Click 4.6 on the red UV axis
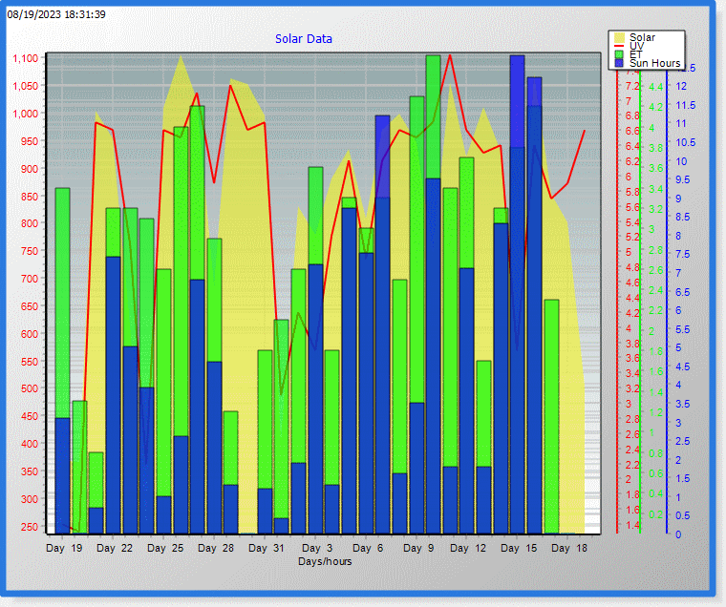726x607 pixels. [x=632, y=283]
